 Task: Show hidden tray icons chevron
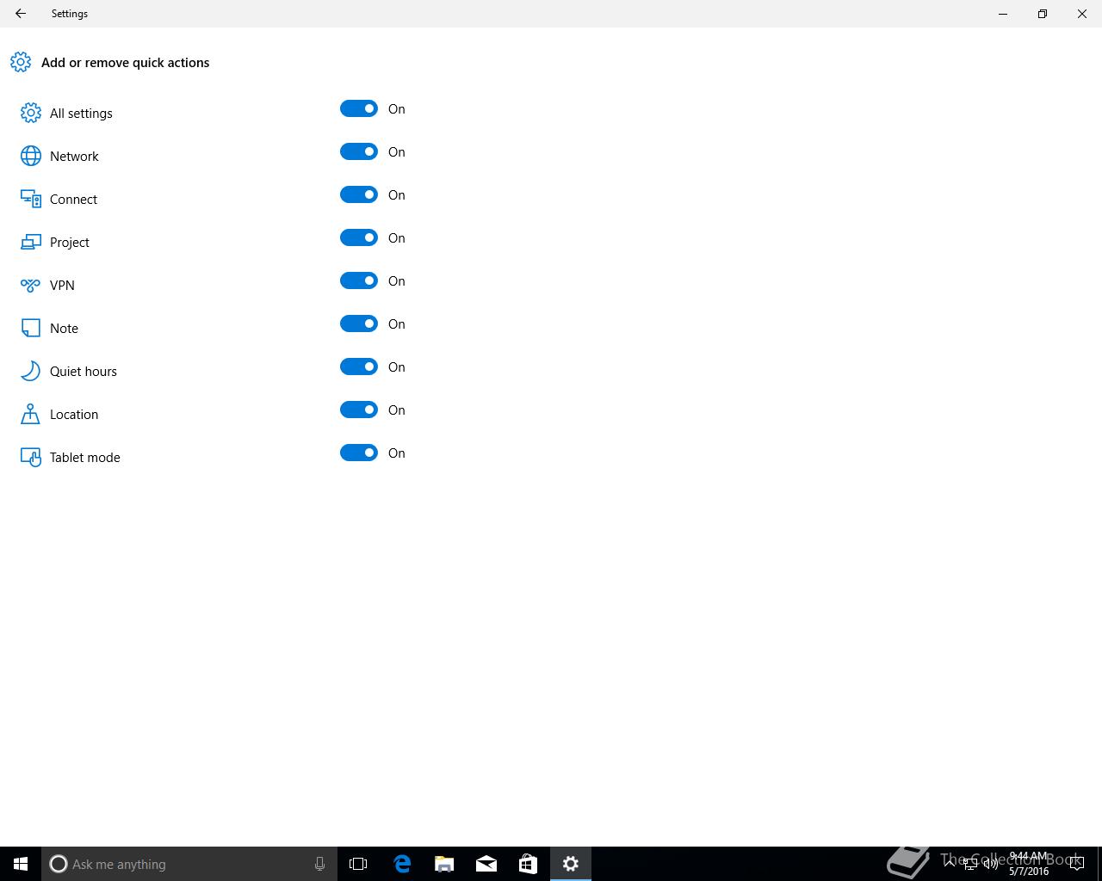(x=950, y=864)
